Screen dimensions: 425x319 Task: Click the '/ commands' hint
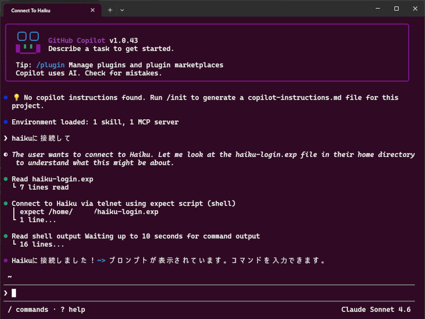coord(28,309)
